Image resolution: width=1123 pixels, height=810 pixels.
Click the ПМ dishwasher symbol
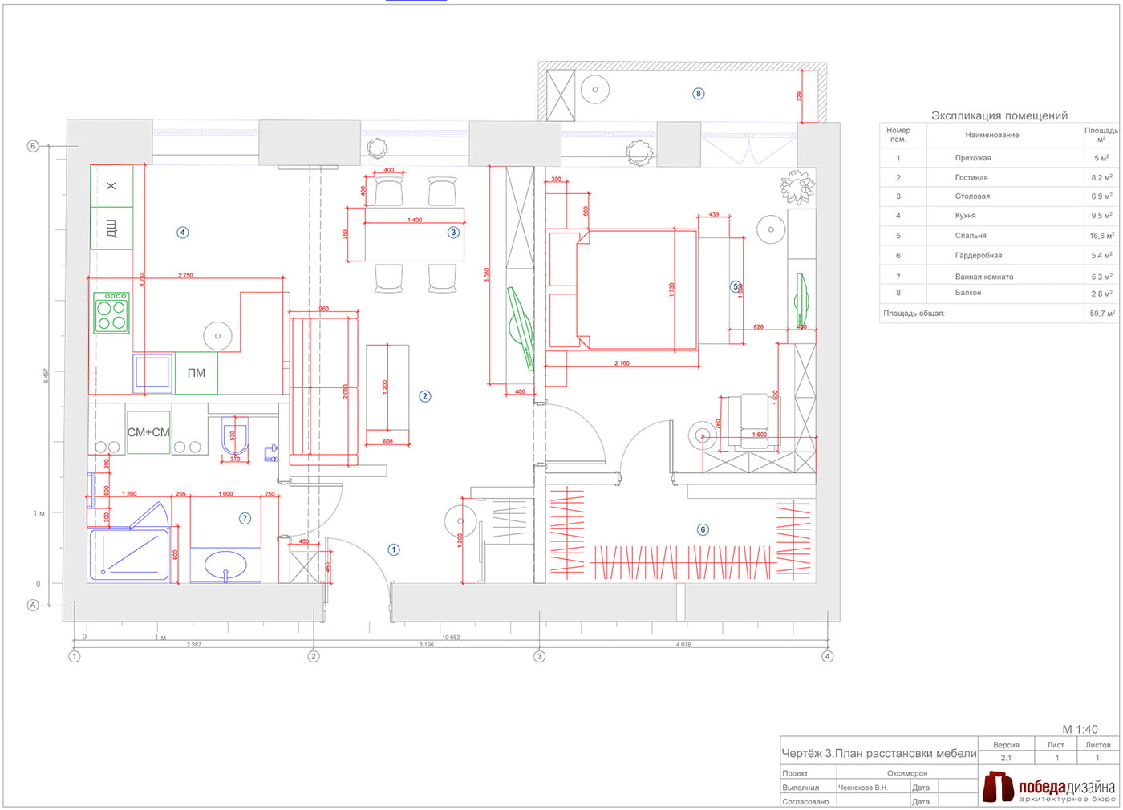pos(196,372)
